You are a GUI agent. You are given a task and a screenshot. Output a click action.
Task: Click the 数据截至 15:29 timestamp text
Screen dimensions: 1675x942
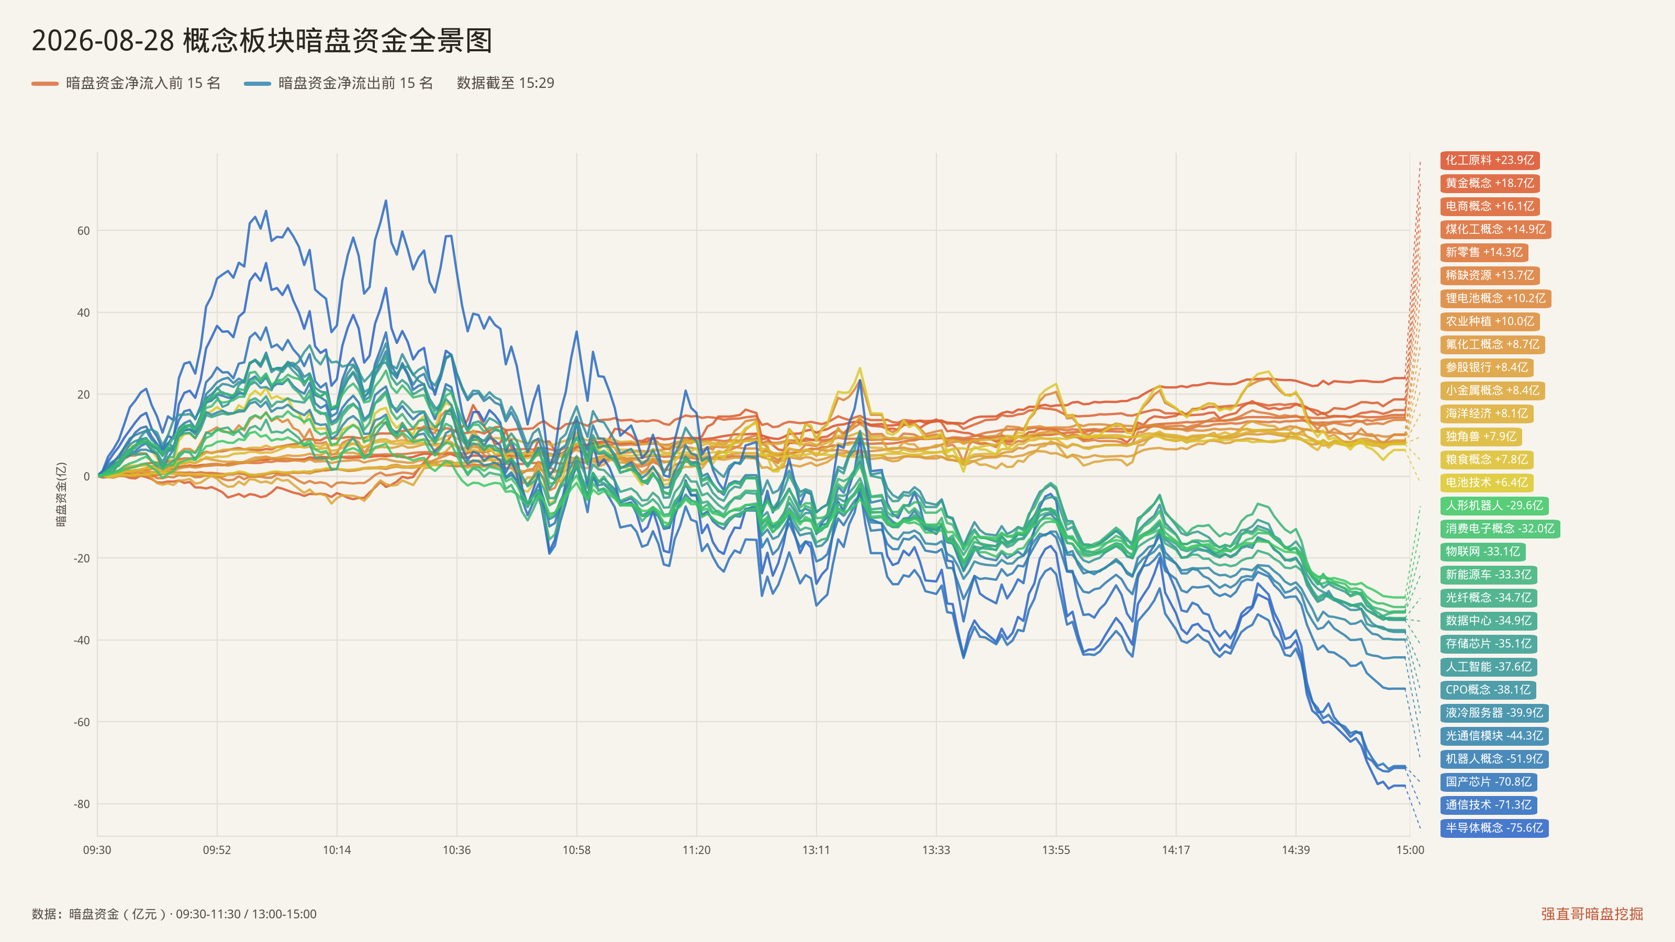[505, 83]
